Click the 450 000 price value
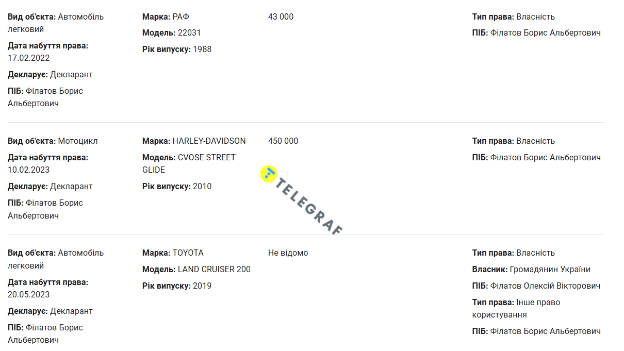 click(x=283, y=141)
